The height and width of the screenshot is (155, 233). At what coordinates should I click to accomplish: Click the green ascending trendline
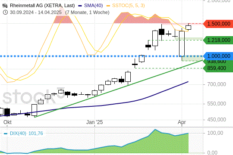point(119,89)
